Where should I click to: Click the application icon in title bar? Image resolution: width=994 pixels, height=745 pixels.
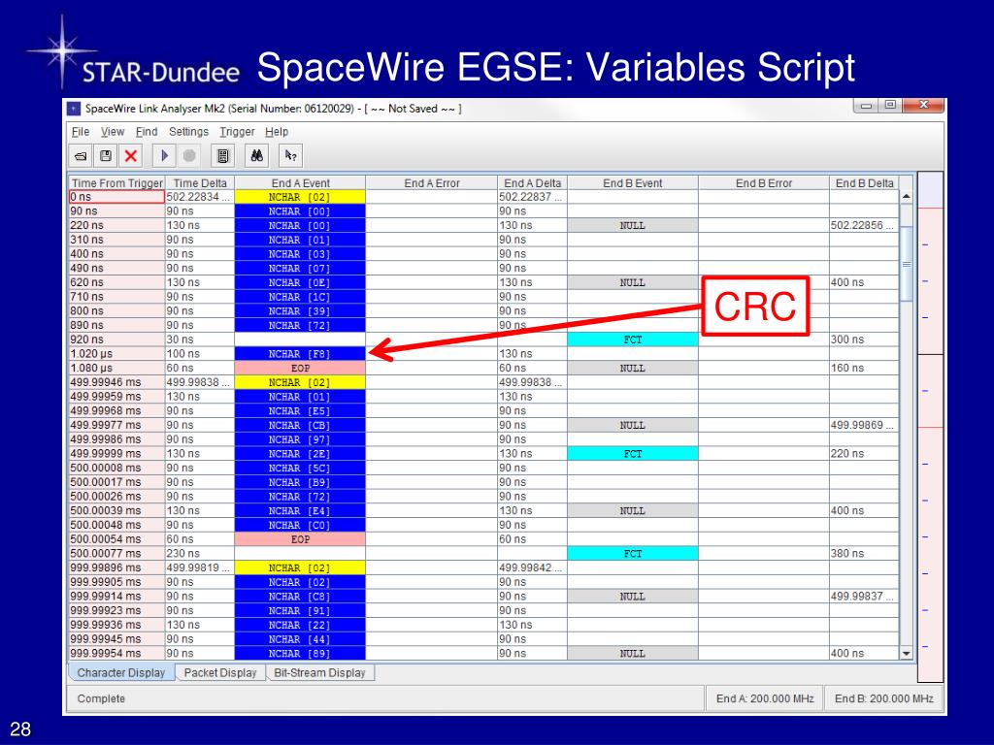[x=74, y=109]
